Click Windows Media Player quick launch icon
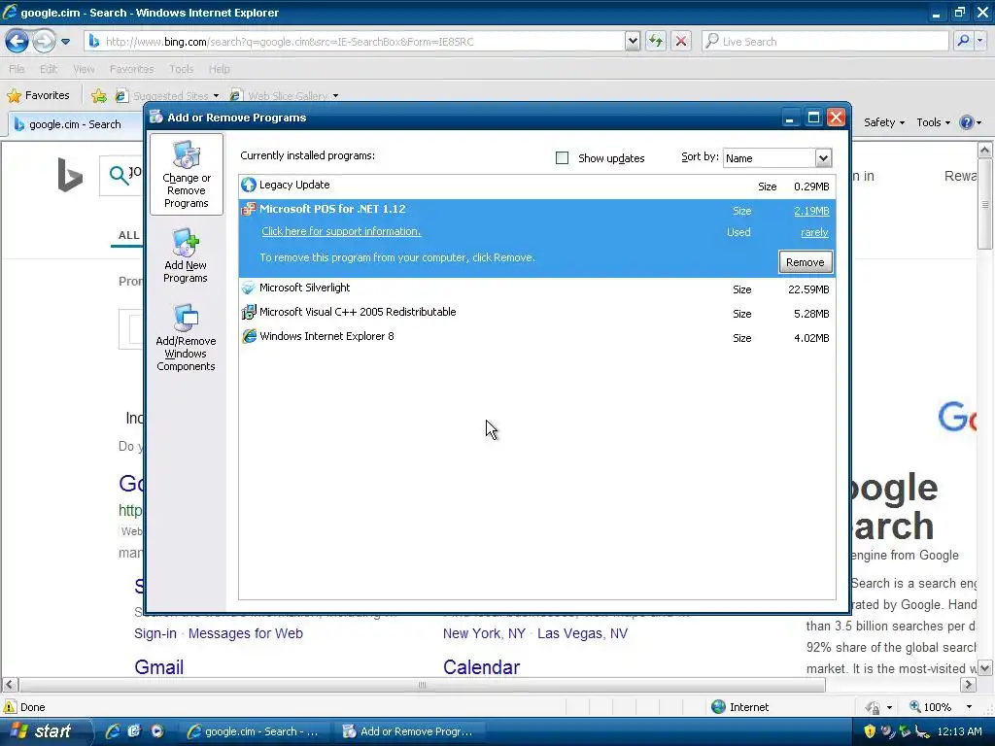 click(x=156, y=731)
